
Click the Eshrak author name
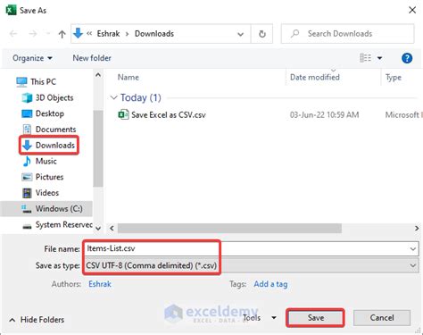coord(100,284)
